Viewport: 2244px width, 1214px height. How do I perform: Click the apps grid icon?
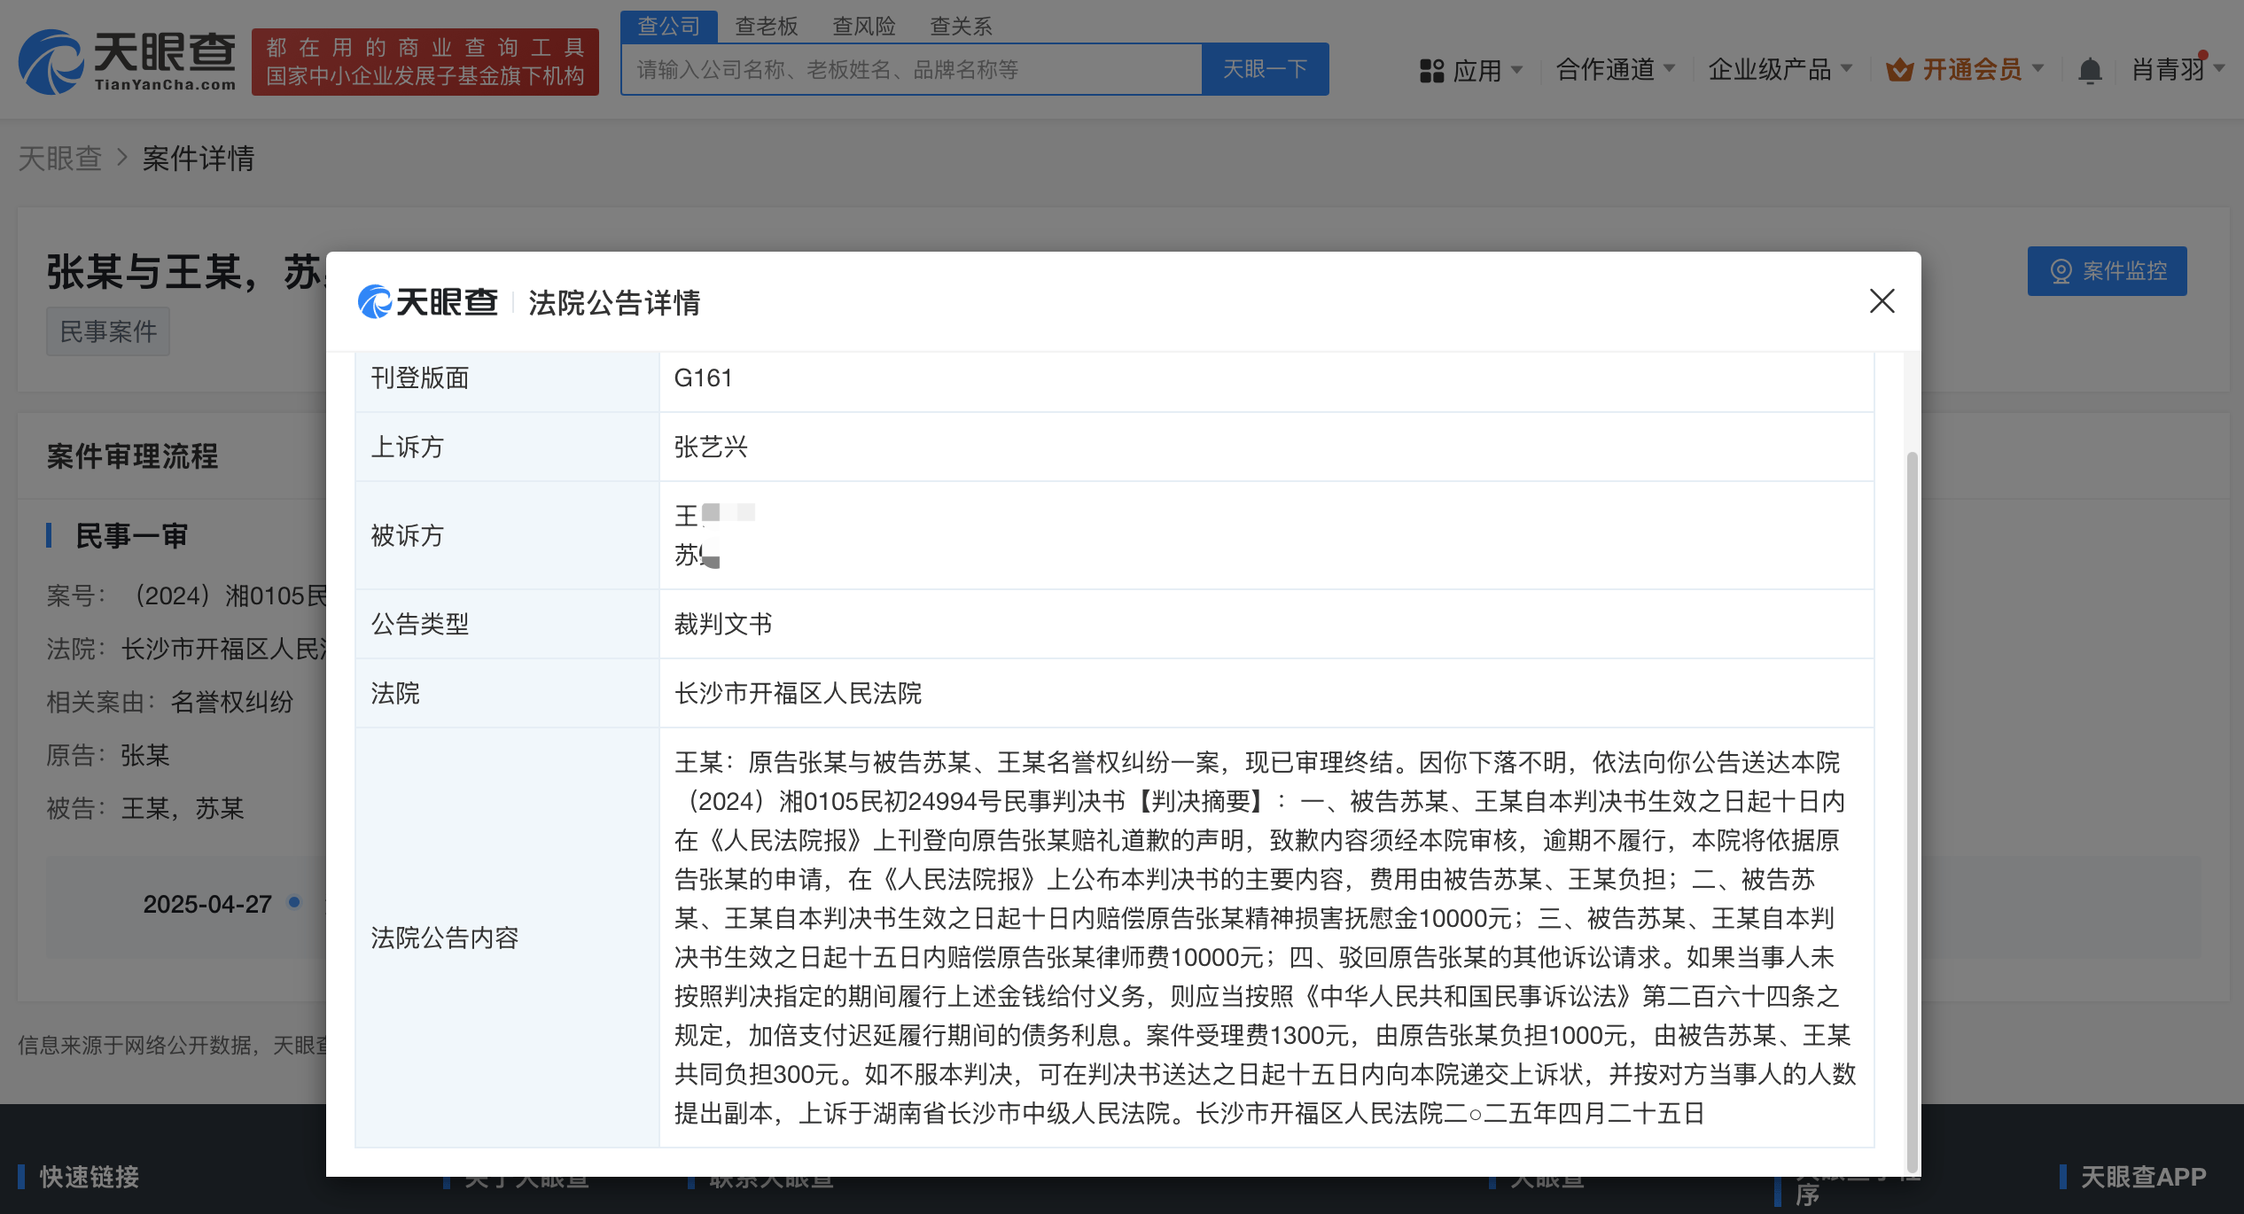coord(1431,70)
